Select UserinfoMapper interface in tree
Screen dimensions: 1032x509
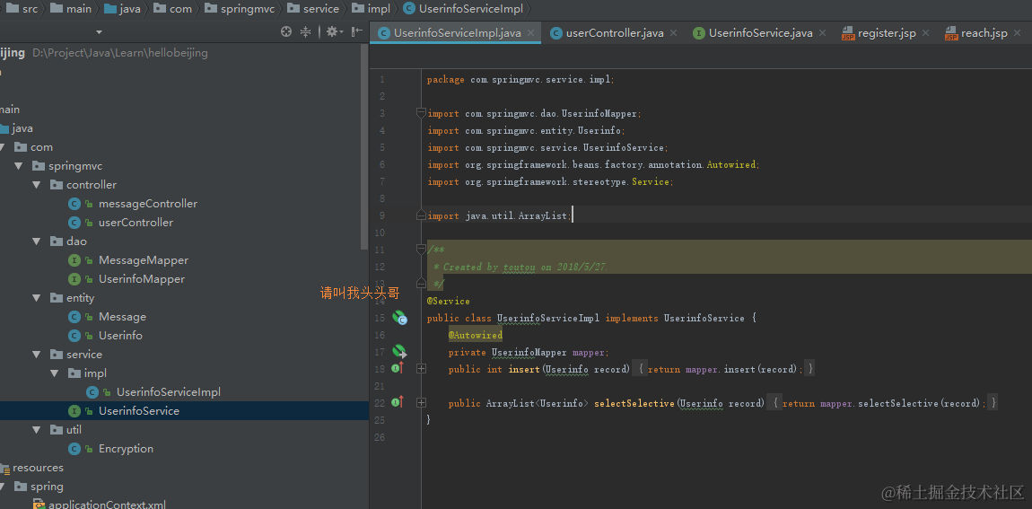tap(142, 279)
